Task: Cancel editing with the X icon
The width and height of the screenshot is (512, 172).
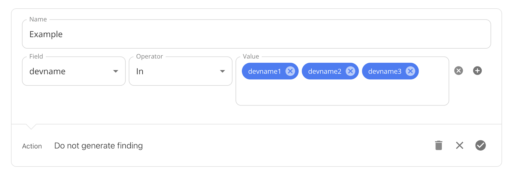Action: [x=460, y=145]
